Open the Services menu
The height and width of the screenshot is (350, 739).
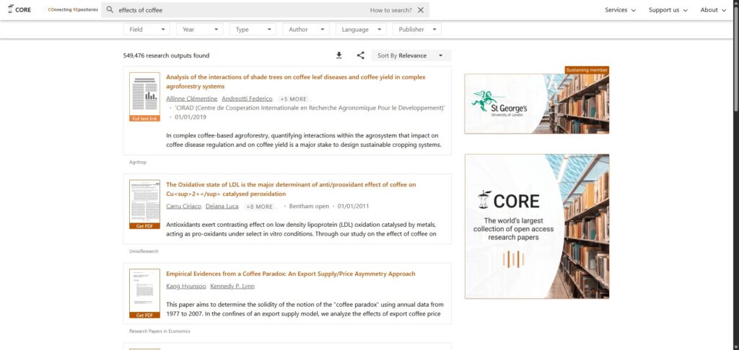tap(620, 10)
